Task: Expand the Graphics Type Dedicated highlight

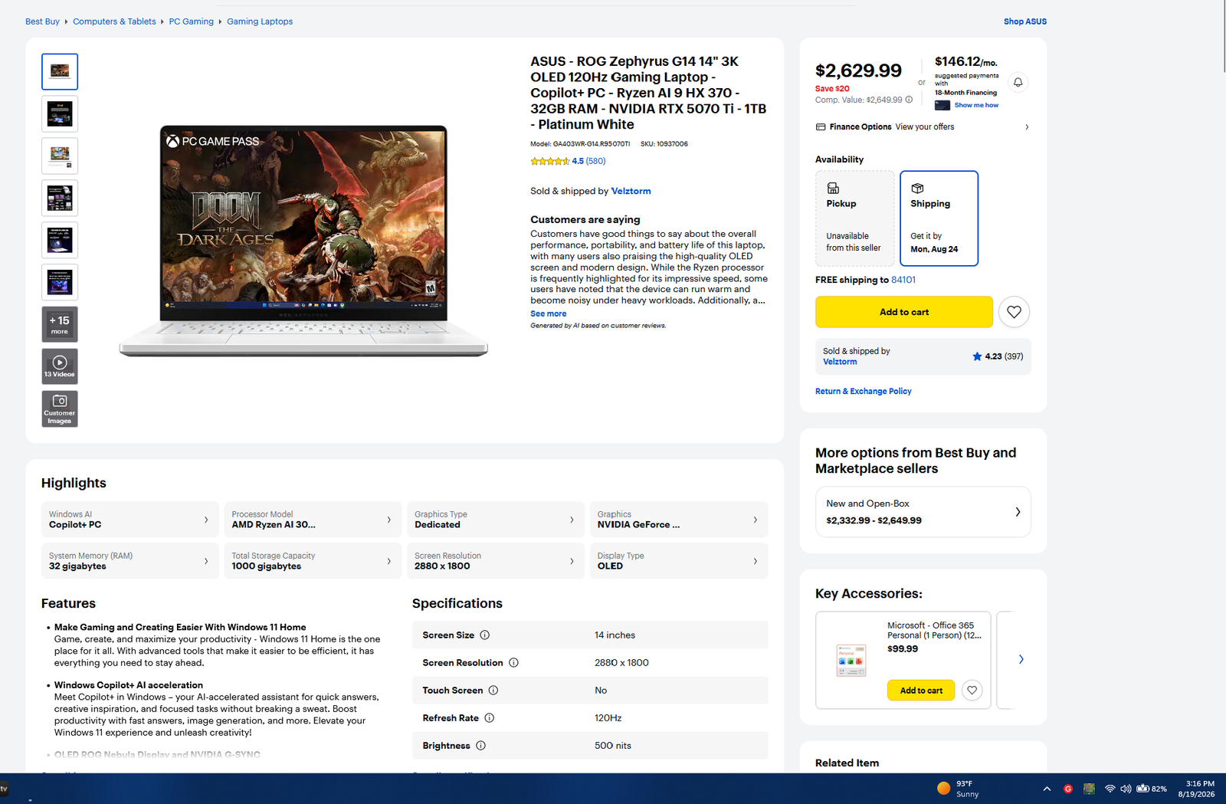Action: (496, 520)
